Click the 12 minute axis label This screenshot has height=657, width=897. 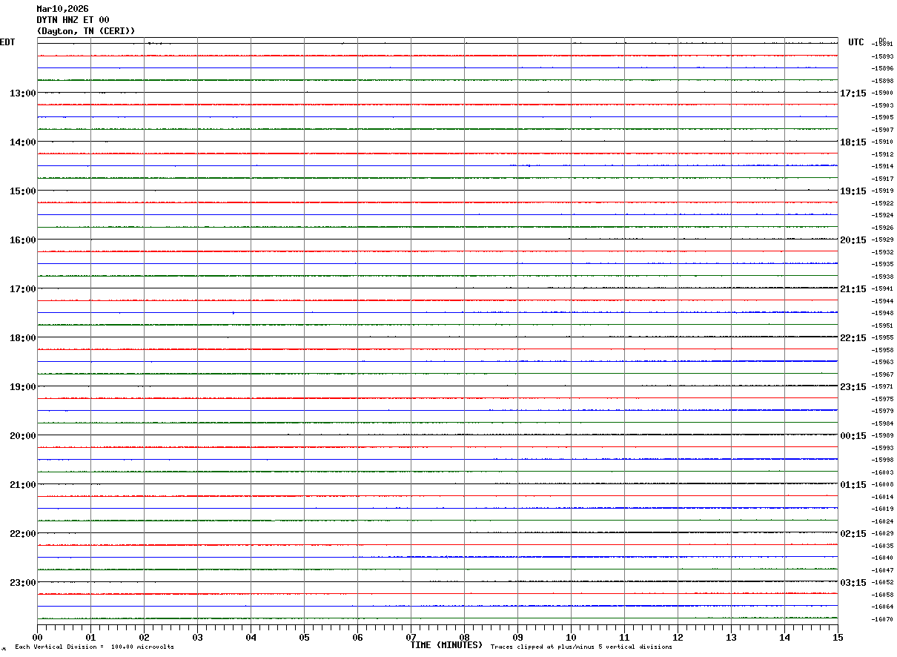tap(678, 637)
